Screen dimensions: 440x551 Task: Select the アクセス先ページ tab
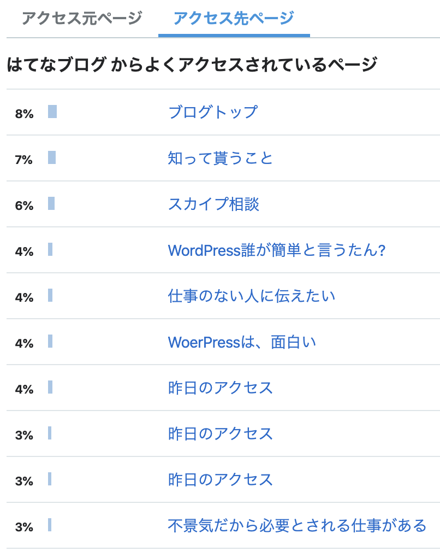pyautogui.click(x=234, y=18)
